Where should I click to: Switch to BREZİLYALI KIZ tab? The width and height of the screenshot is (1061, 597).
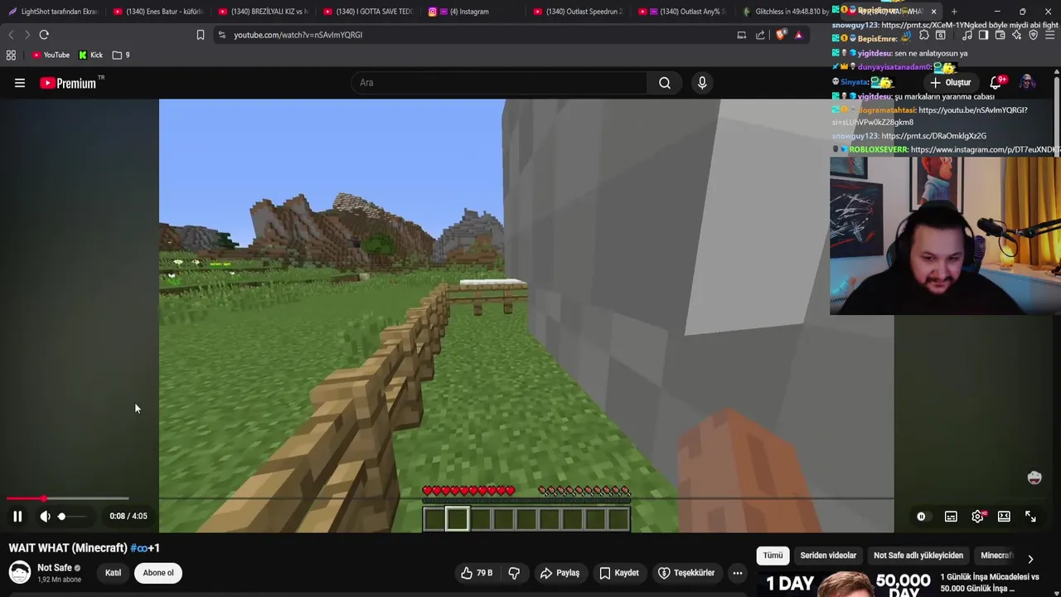pos(264,12)
